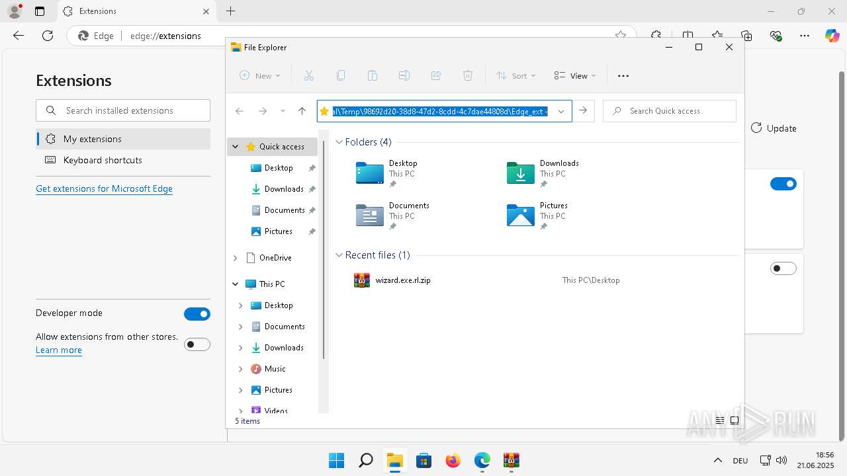The image size is (847, 476).
Task: Open the Desktop folder tile
Action: pos(387,173)
